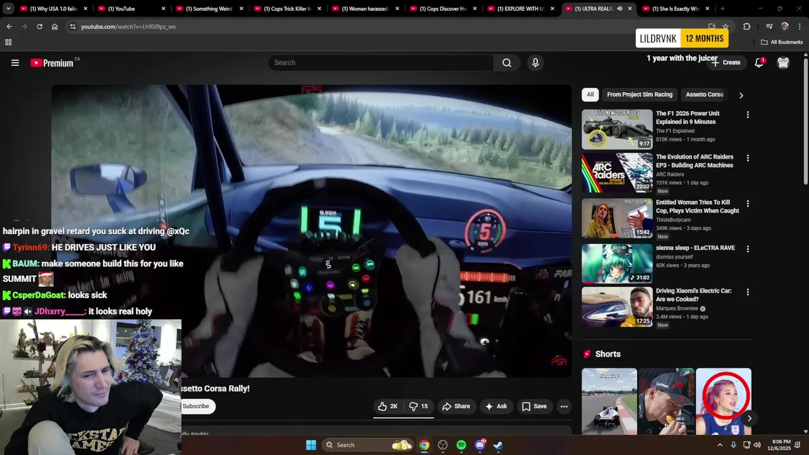
Task: Click the Subscribe button
Action: (196, 406)
